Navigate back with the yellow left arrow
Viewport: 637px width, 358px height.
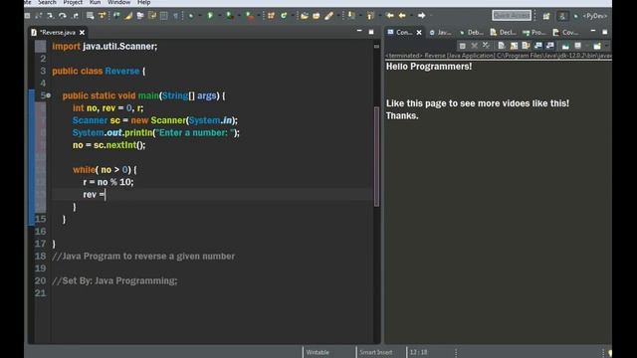tap(402, 16)
